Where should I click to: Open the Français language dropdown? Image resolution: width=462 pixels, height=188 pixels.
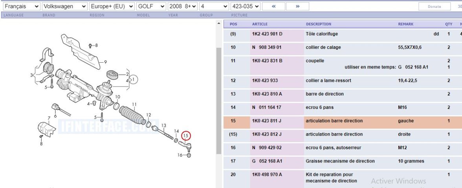click(21, 7)
